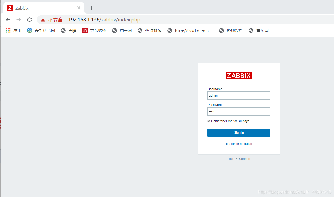The height and width of the screenshot is (197, 334).
Task: Open the 天猫 bookmark
Action: (69, 31)
